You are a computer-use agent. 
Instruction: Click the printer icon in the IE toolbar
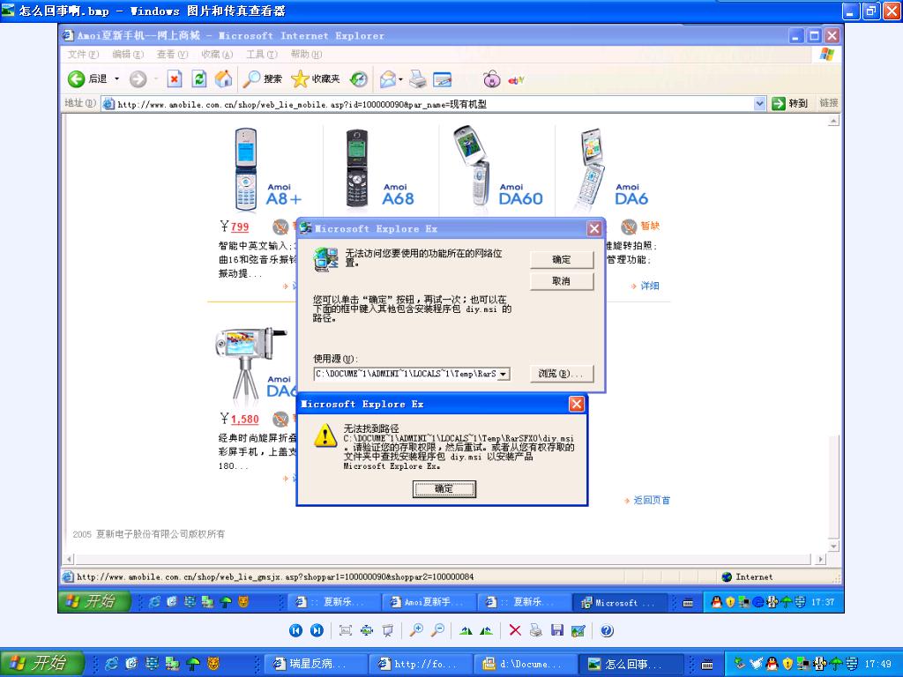(x=418, y=78)
